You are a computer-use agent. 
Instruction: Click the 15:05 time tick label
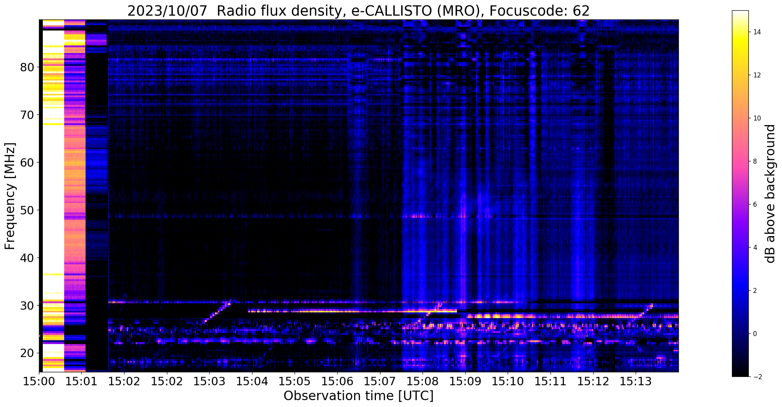pyautogui.click(x=295, y=381)
